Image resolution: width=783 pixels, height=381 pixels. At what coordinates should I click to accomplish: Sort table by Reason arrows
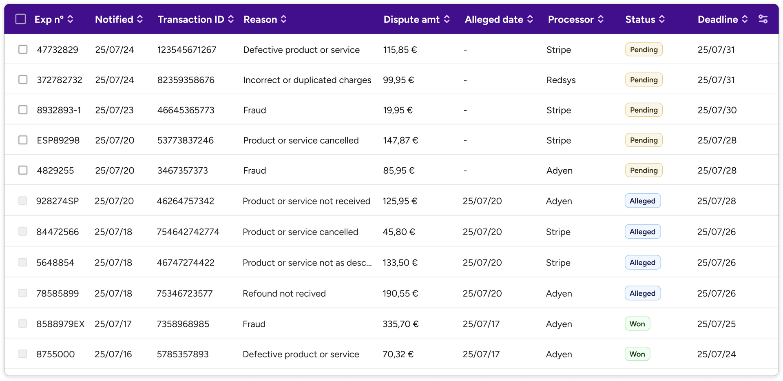283,19
